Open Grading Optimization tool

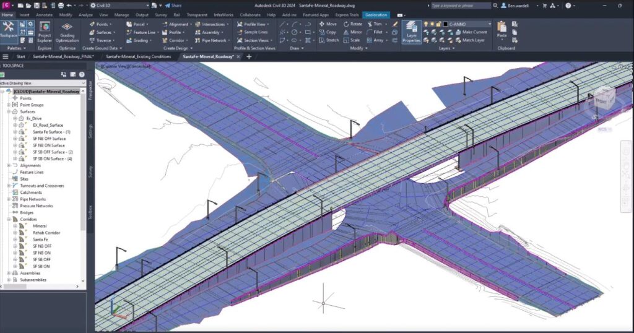pos(66,31)
